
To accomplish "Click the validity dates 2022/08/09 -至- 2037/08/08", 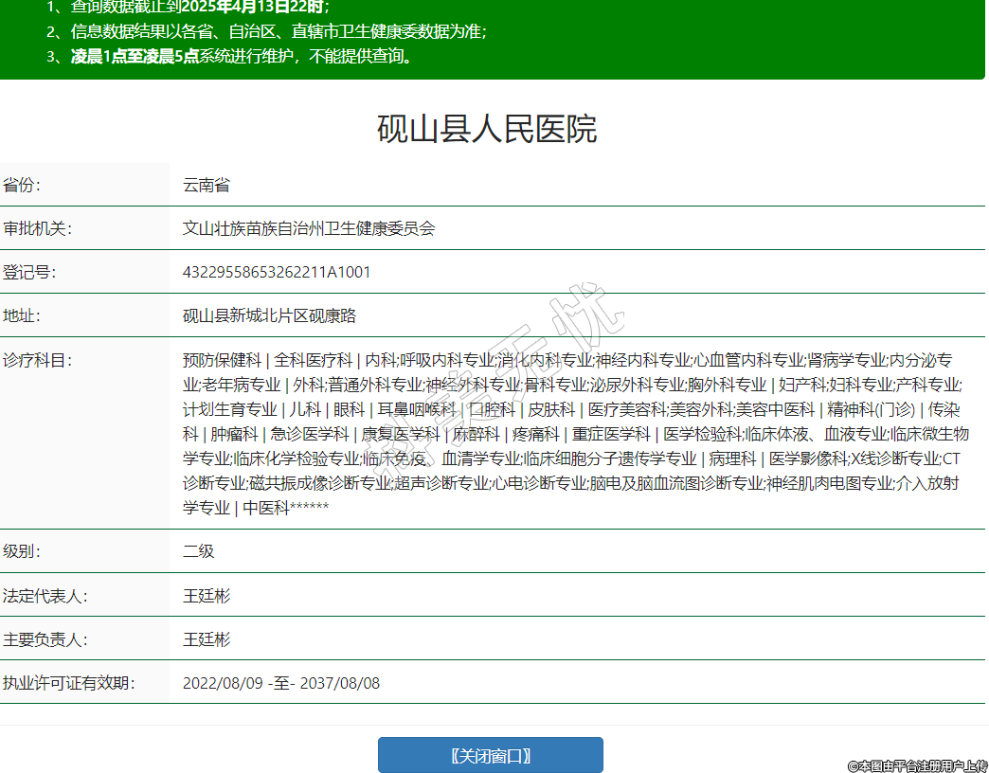I will coord(281,683).
